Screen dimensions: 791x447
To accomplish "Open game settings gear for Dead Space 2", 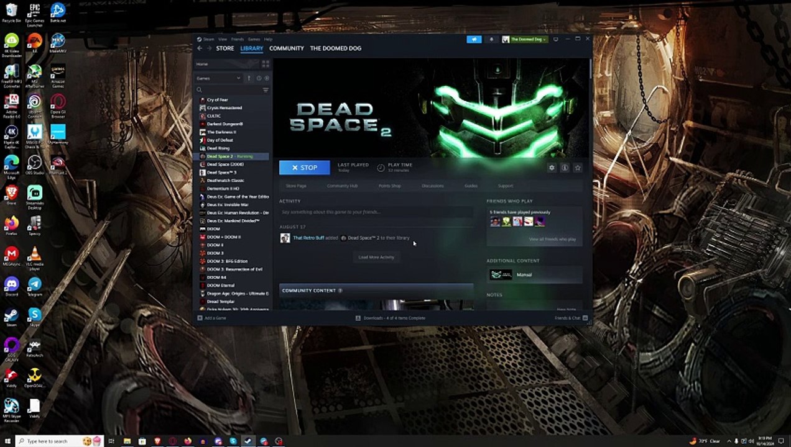I will tap(552, 168).
